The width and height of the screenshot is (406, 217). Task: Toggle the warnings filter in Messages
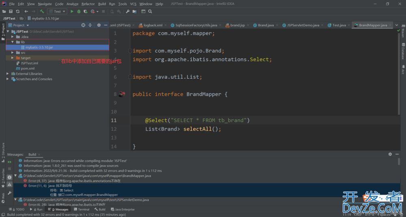click(10, 185)
